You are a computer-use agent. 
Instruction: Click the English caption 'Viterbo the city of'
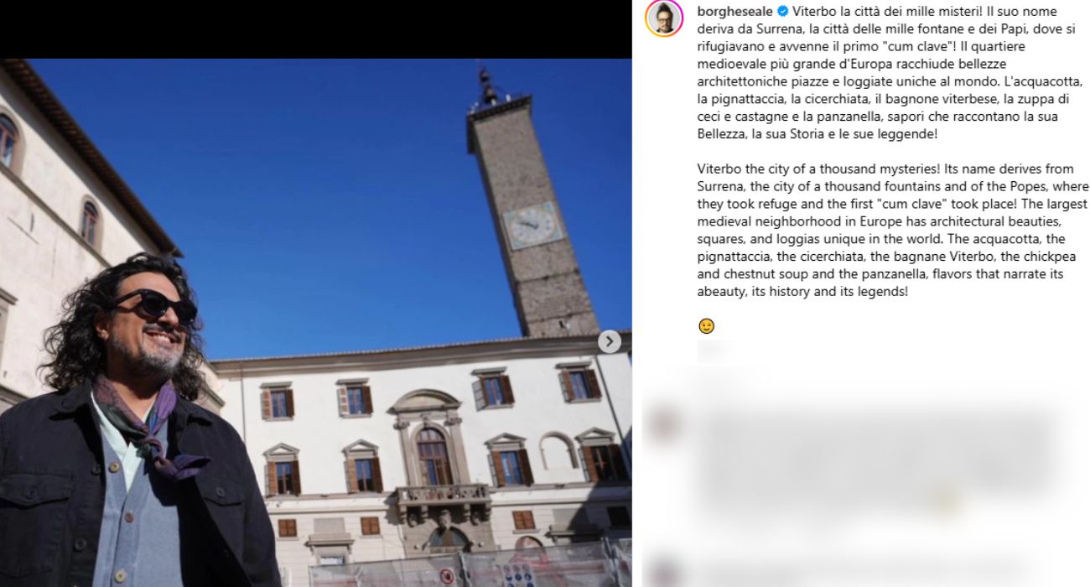892,231
